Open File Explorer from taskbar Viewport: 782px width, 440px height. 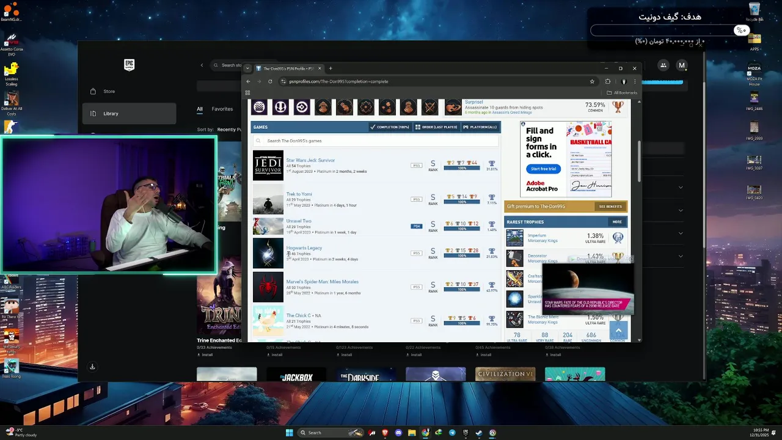coord(412,433)
